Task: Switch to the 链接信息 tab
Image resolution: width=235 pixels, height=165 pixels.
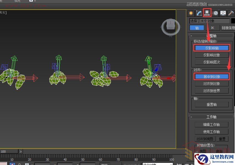Action: click(228, 28)
